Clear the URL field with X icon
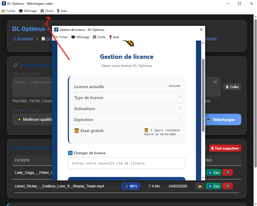Viewport: 257px width, 206px height. tap(215, 82)
